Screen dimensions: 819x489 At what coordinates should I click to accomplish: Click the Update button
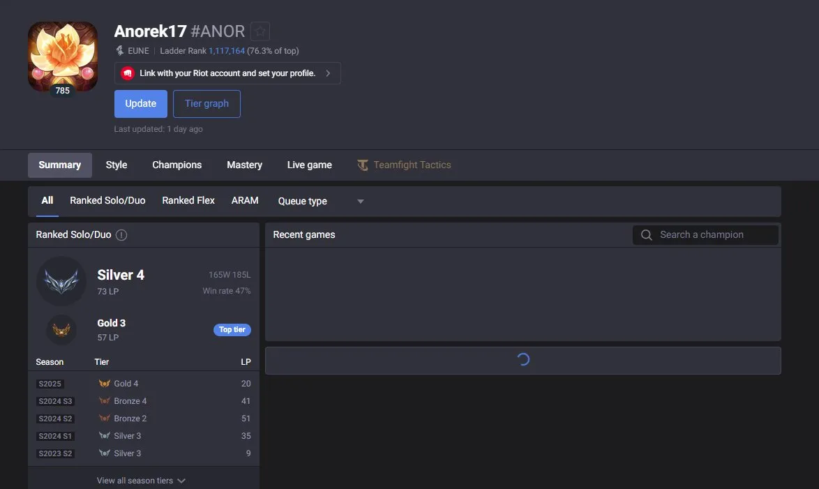(141, 104)
